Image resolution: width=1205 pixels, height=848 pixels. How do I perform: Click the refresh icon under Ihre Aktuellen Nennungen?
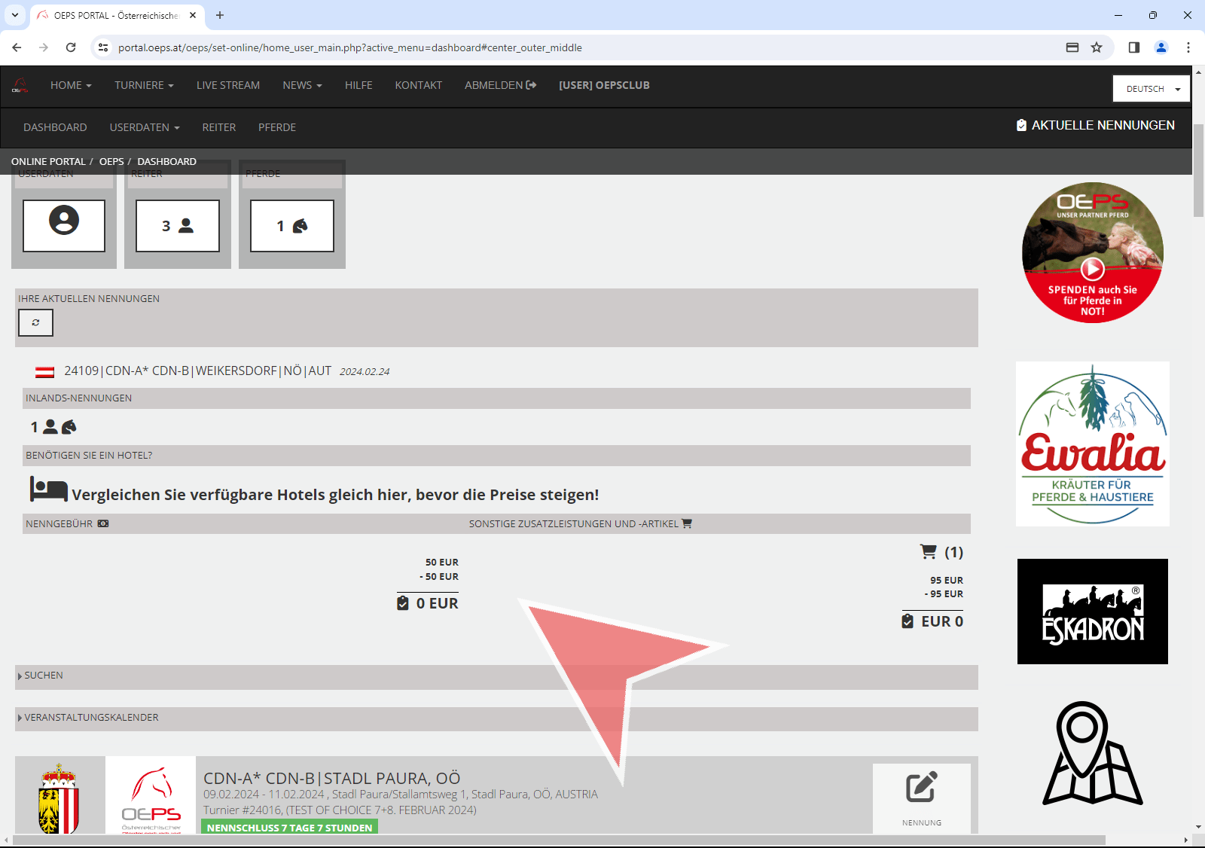[35, 322]
